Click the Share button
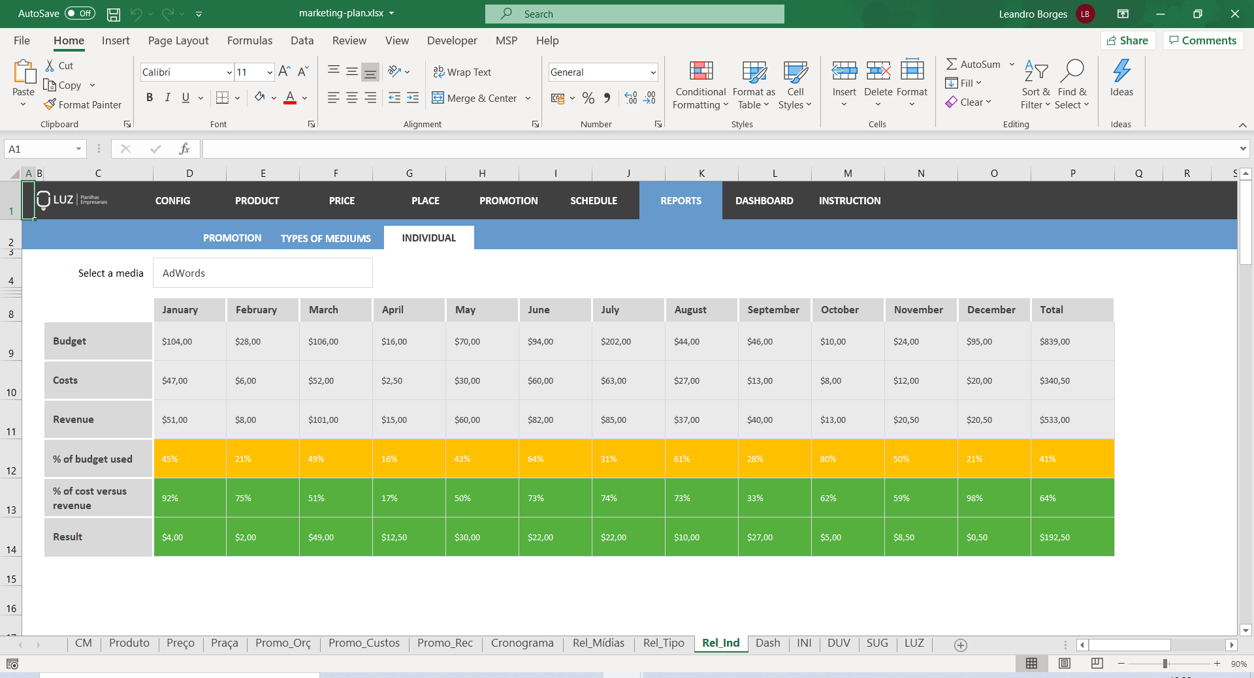 [x=1128, y=40]
